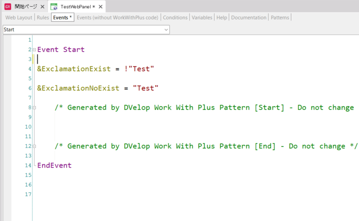Open the Help tab

(221, 17)
